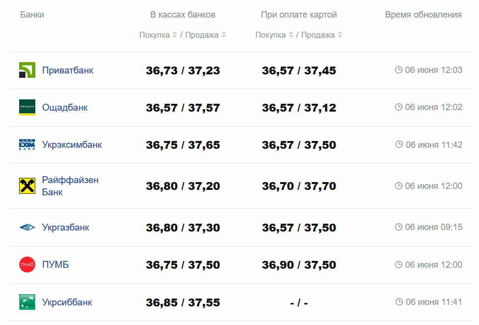This screenshot has height=325, width=479.
Task: Open the Укргазбанк link
Action: point(66,228)
